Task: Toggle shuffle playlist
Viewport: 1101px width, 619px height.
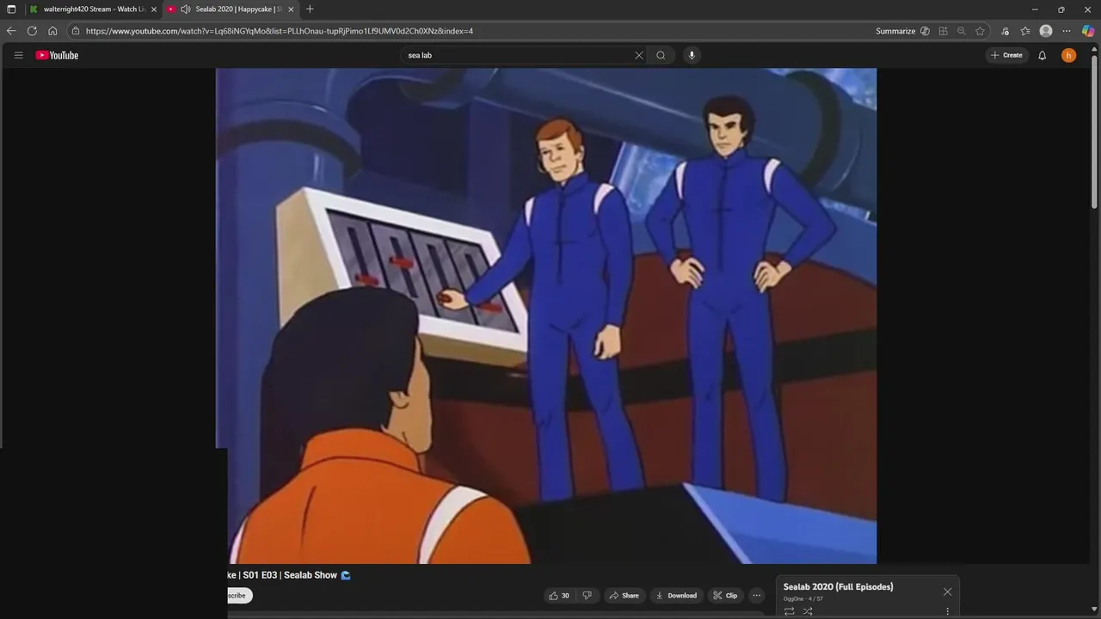Action: pos(808,611)
